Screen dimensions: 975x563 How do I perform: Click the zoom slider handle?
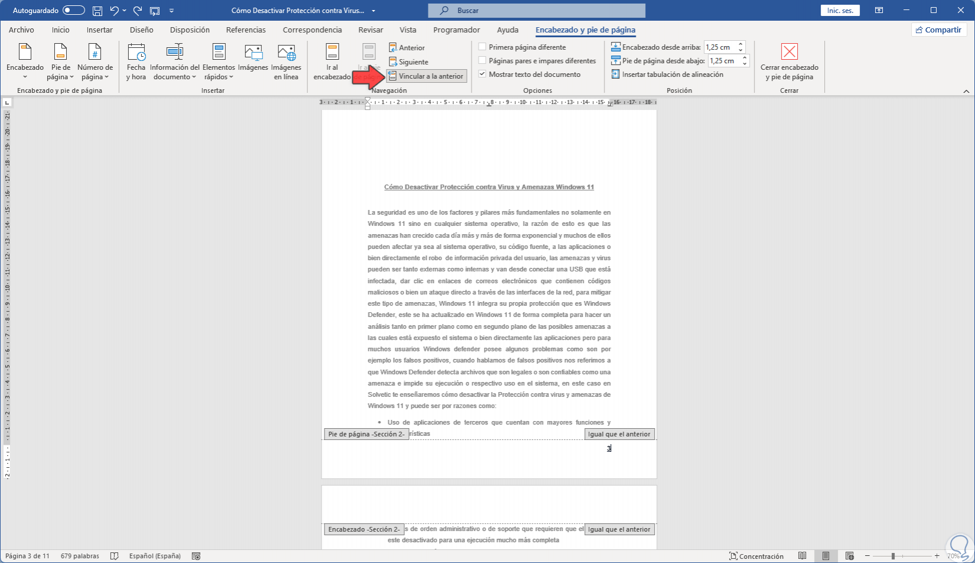pos(893,556)
